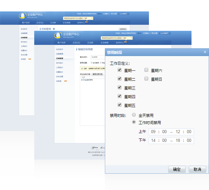The width and height of the screenshot is (209, 190).
Task: Click the 12 end hour in 上午 row
Action: [178, 131]
